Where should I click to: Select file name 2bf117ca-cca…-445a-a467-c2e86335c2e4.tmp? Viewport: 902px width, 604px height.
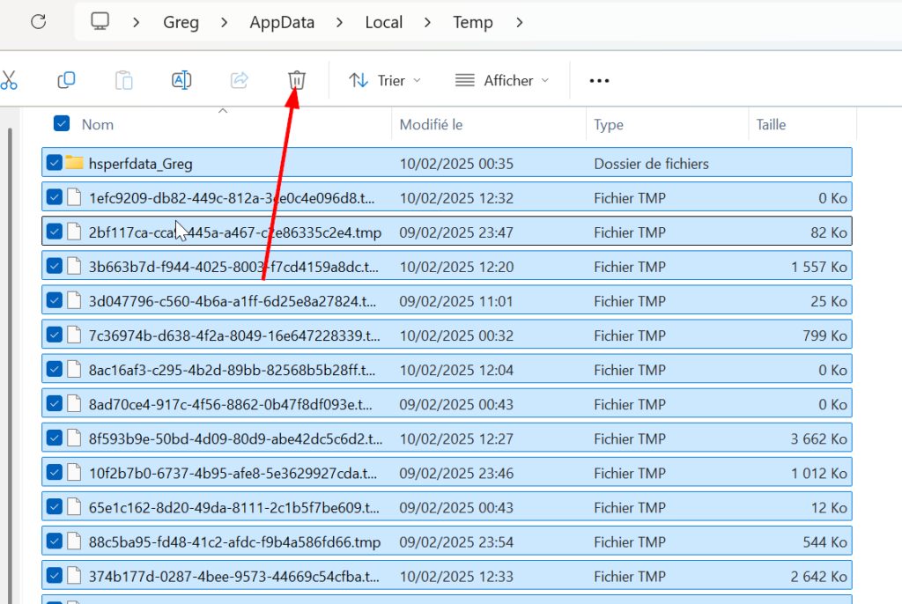[x=234, y=232]
